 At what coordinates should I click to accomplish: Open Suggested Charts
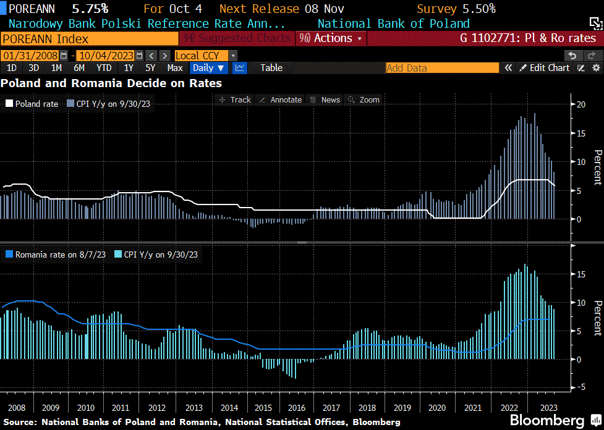[x=237, y=38]
